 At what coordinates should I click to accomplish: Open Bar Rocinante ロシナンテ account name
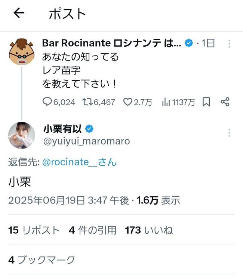click(x=112, y=43)
